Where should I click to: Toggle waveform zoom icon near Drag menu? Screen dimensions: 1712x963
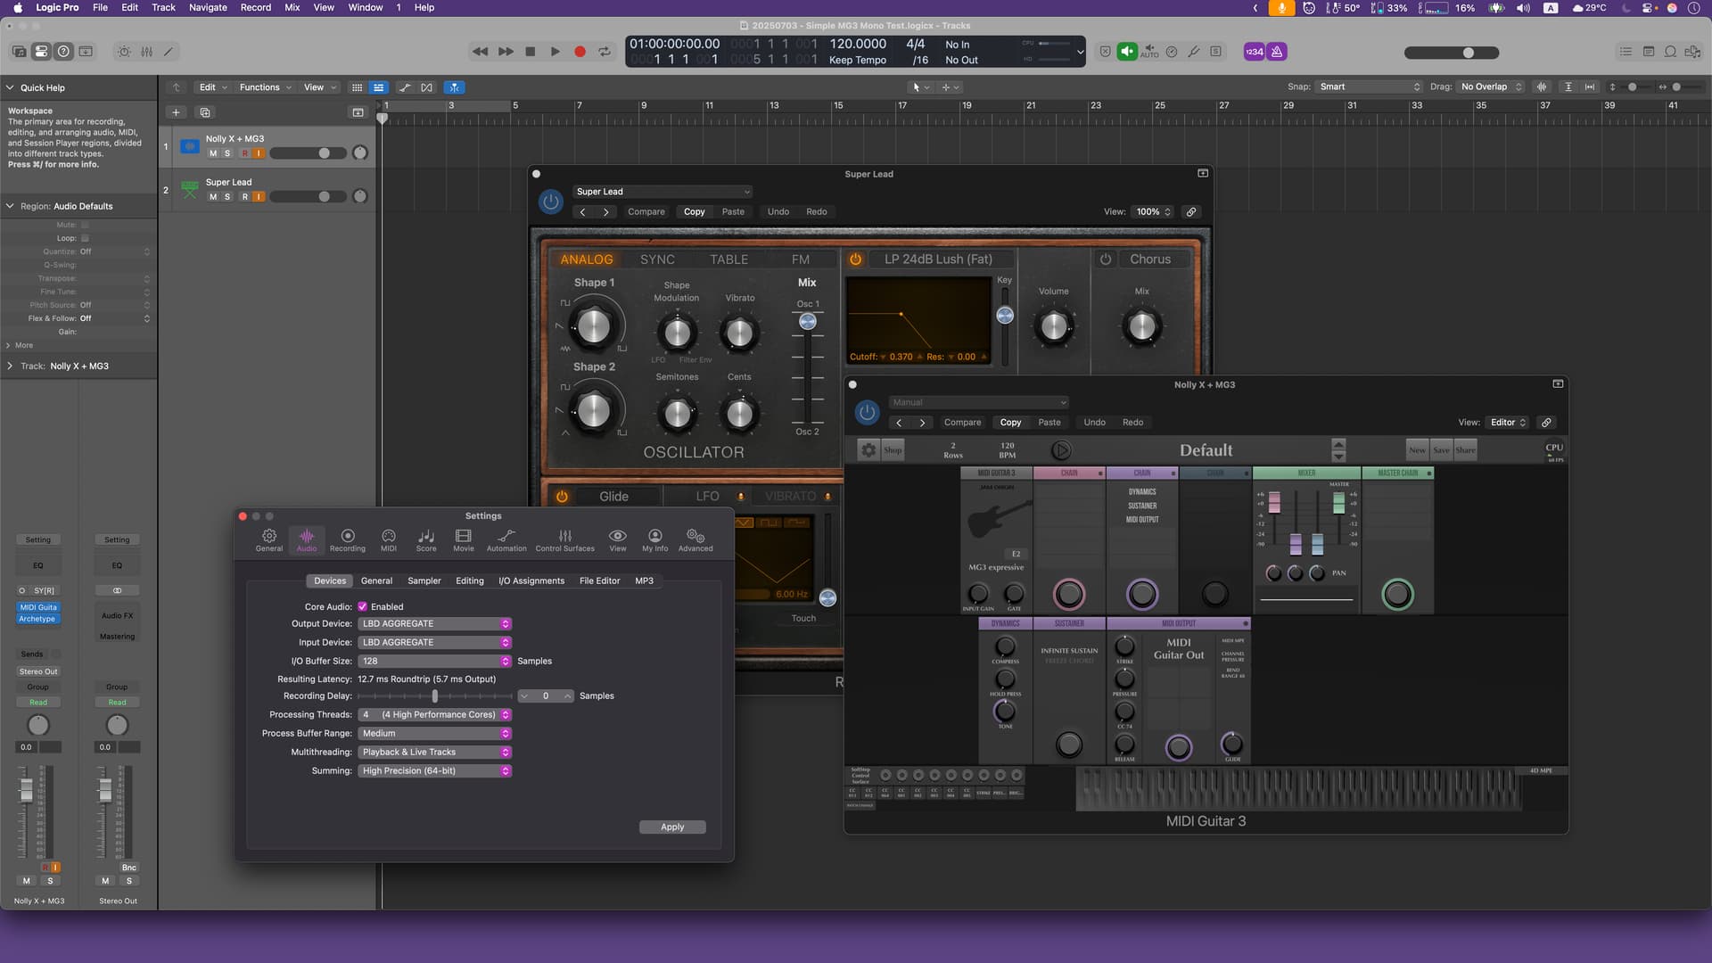pos(1542,86)
